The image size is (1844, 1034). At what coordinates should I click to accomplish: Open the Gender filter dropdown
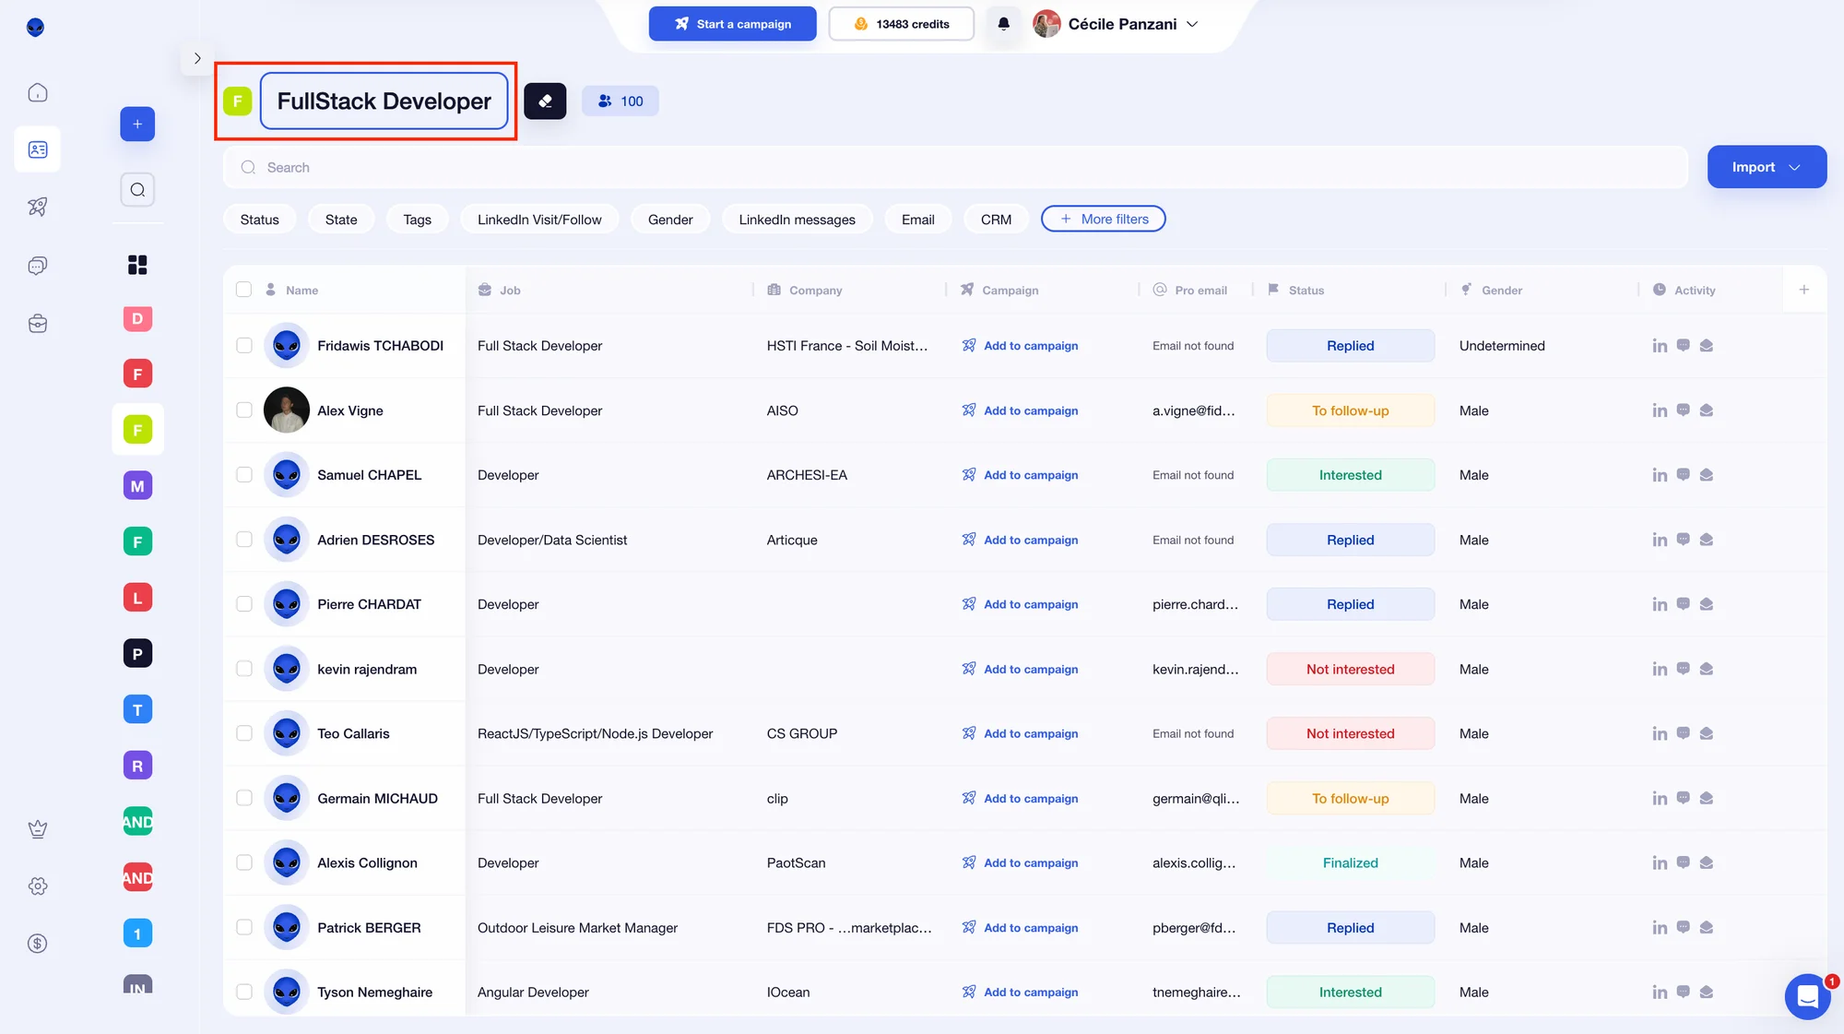tap(670, 220)
